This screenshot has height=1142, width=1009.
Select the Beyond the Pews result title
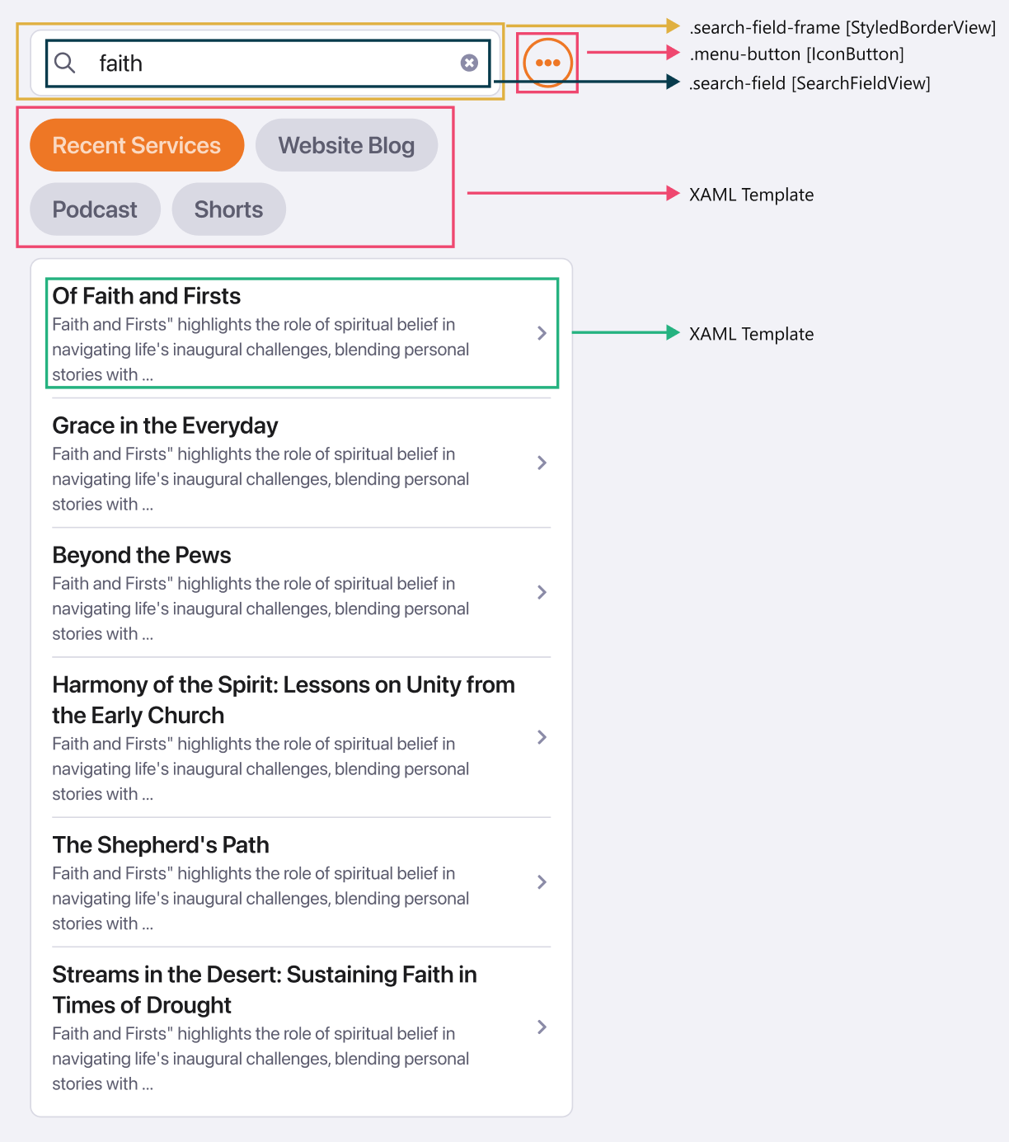coord(142,555)
